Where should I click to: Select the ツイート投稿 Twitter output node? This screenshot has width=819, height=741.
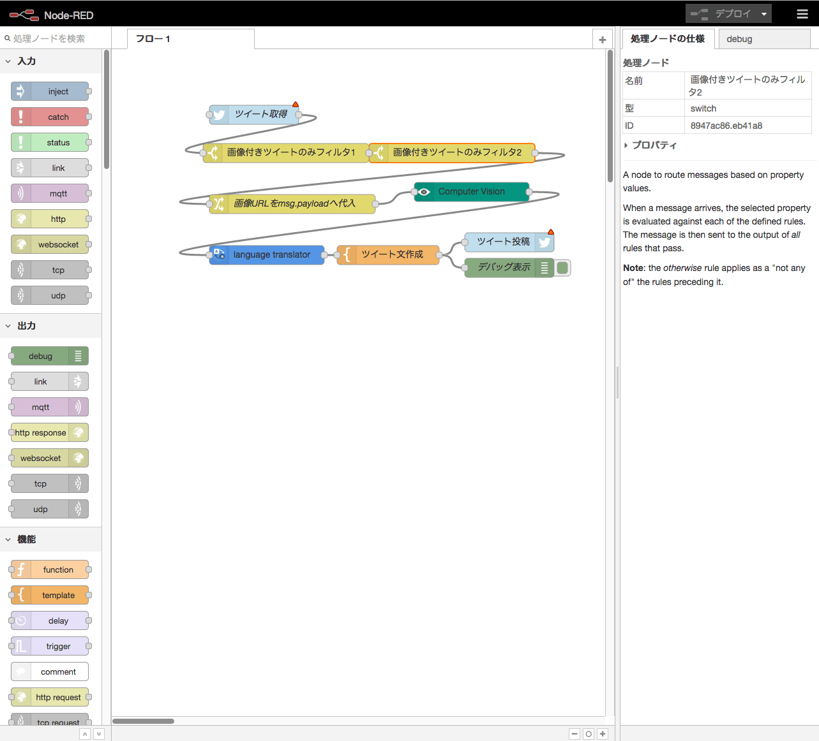(509, 242)
